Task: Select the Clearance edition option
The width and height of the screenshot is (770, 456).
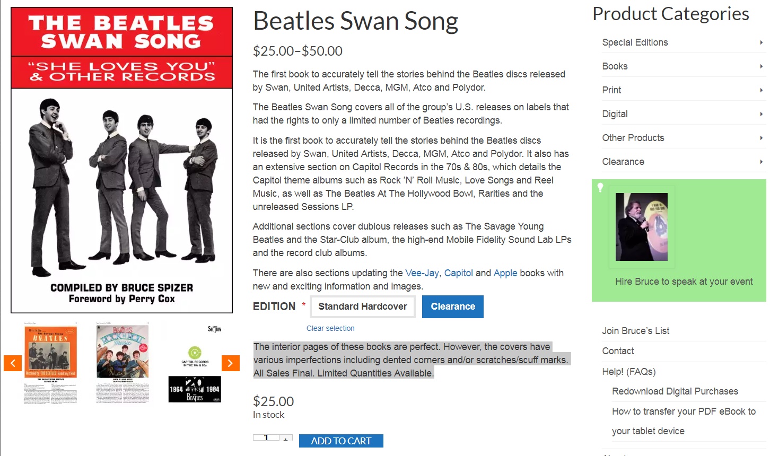Action: (x=453, y=306)
